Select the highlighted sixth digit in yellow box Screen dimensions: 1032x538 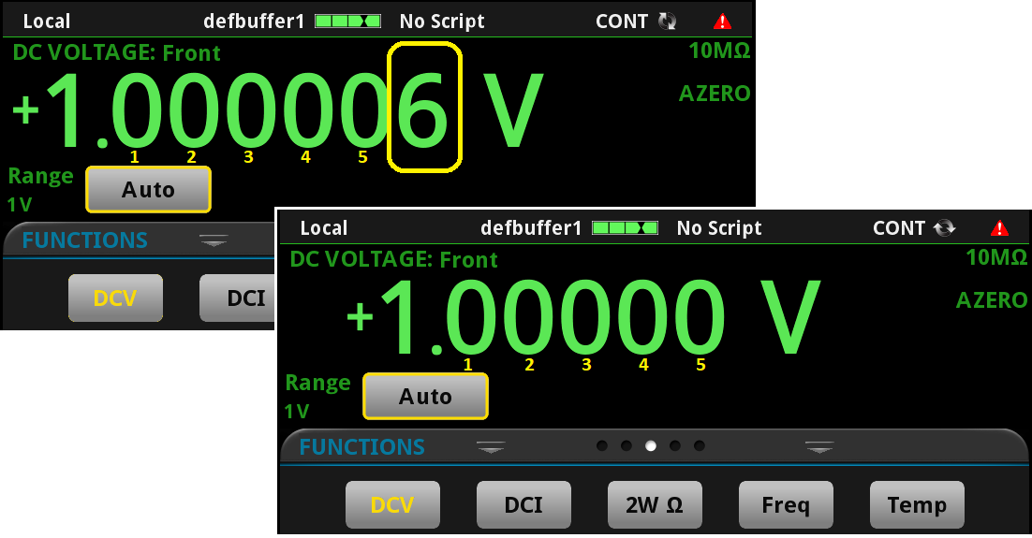tap(424, 107)
